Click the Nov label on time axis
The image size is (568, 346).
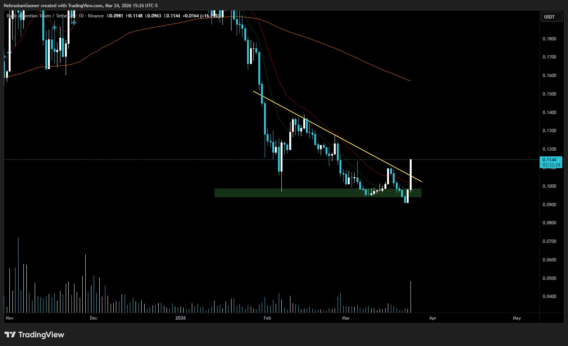click(x=10, y=318)
